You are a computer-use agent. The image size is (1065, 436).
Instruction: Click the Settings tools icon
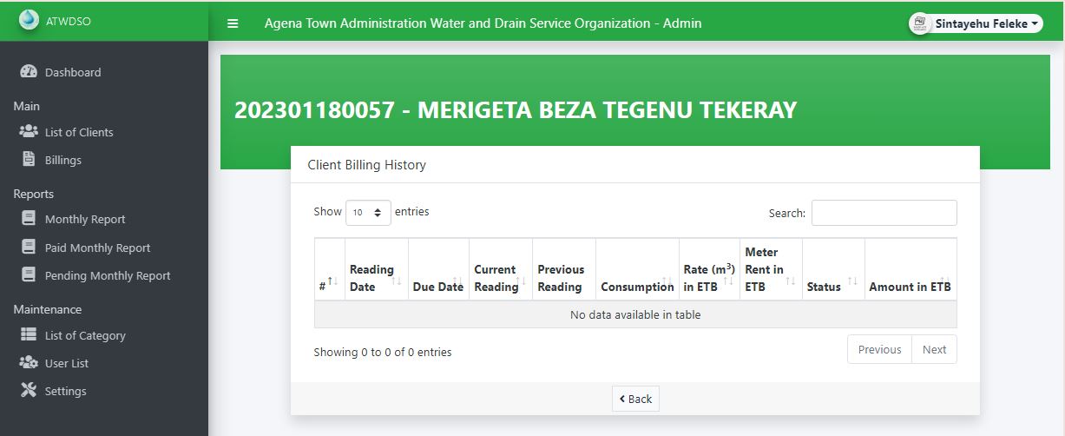point(29,391)
